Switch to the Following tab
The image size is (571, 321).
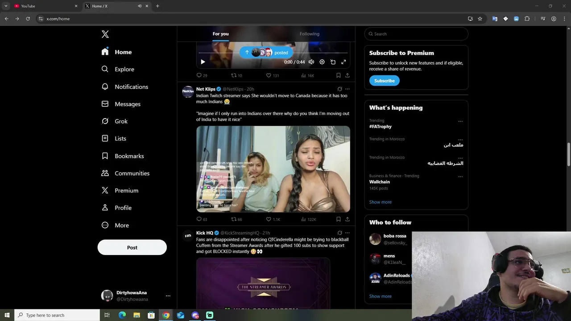(310, 34)
